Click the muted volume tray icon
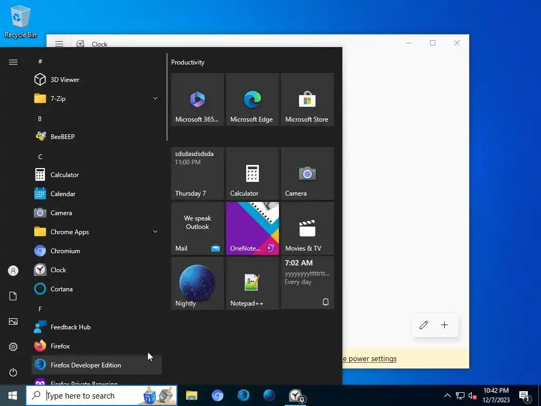The width and height of the screenshot is (541, 406). [473, 395]
